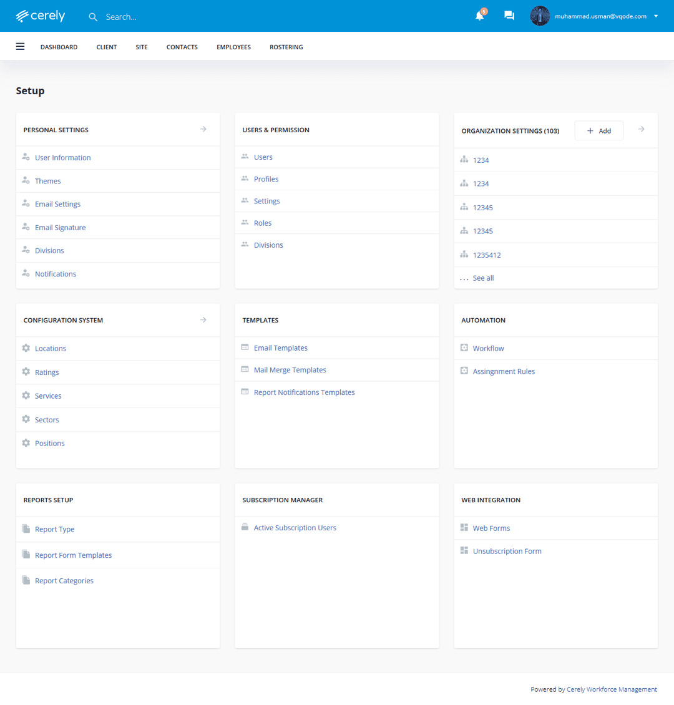674x705 pixels.
Task: Click the Add button in Organization Settings
Action: click(x=598, y=130)
